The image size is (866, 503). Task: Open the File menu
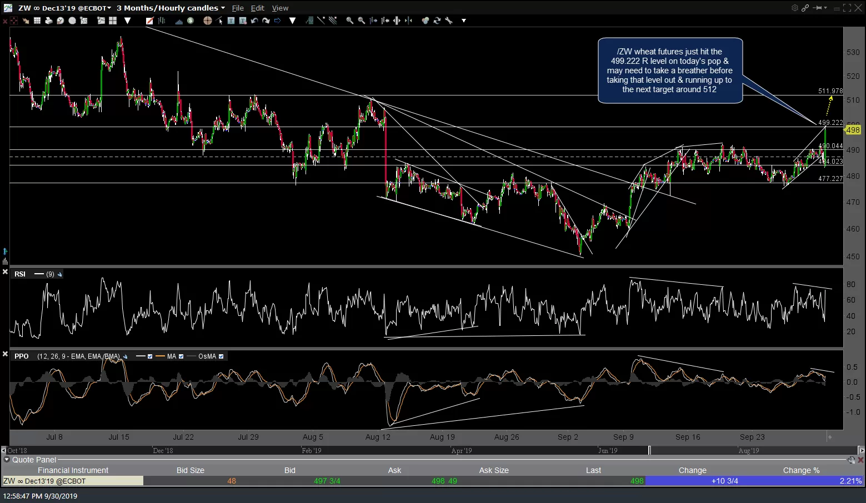coord(238,8)
